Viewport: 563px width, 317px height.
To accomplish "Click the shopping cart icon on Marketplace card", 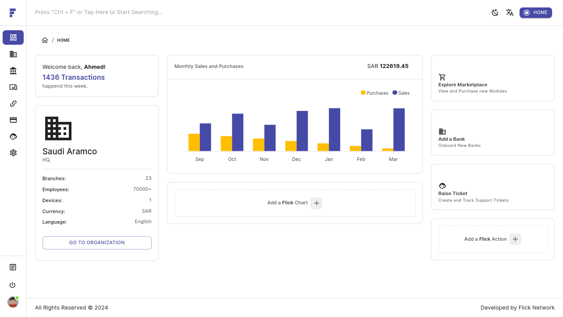I will [442, 77].
